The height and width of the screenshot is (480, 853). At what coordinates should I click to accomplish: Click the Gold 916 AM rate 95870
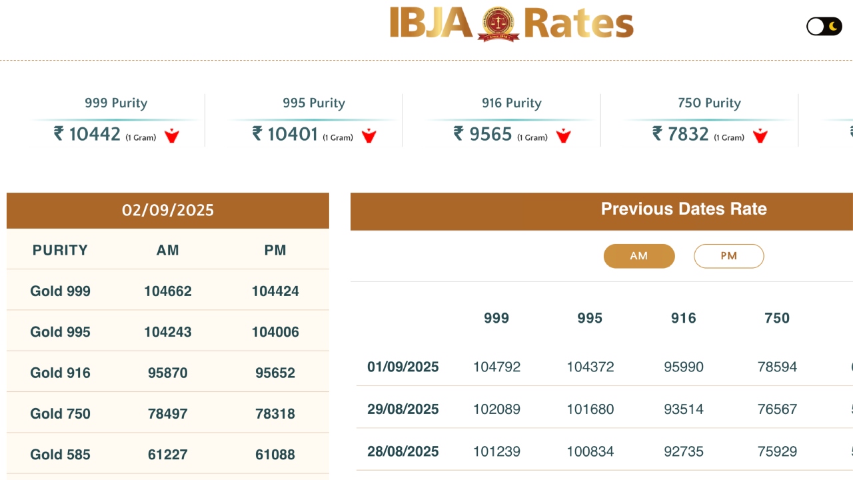(x=168, y=373)
